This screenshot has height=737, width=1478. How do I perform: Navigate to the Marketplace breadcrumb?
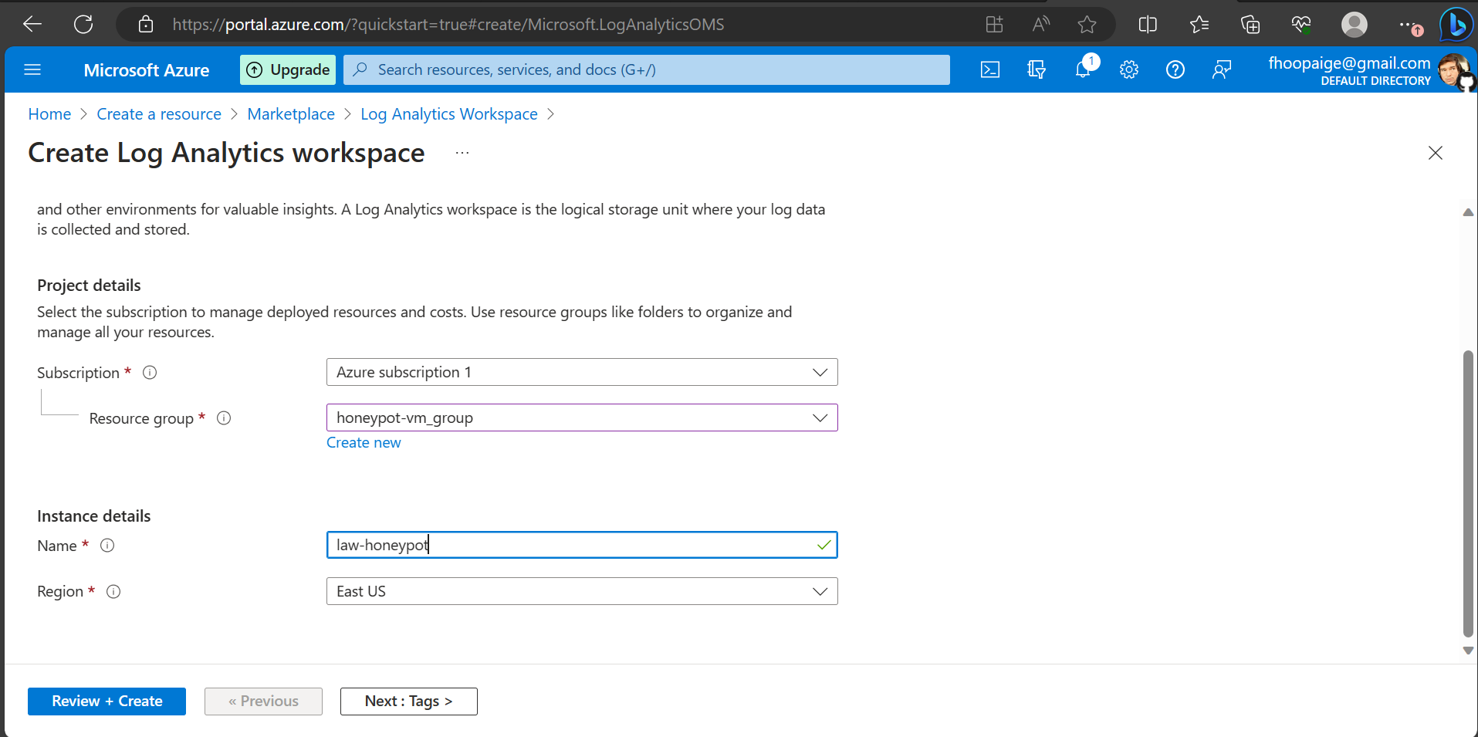pos(290,113)
